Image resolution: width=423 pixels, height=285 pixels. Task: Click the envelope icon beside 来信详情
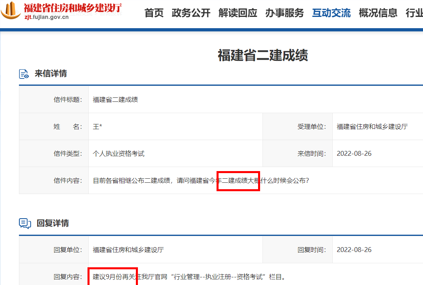click(23, 73)
